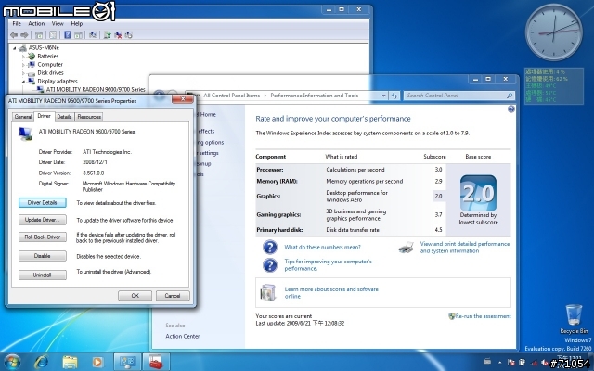The height and width of the screenshot is (371, 594).
Task: Click the 'Re-run the assessment' link
Action: tap(483, 316)
